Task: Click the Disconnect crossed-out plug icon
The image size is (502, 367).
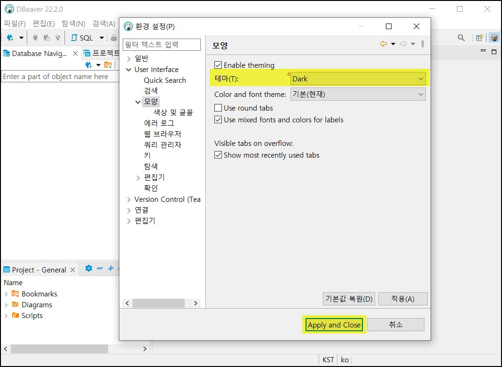Action: click(58, 38)
